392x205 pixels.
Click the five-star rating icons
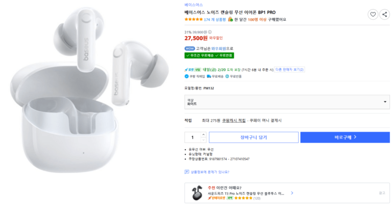(193, 20)
